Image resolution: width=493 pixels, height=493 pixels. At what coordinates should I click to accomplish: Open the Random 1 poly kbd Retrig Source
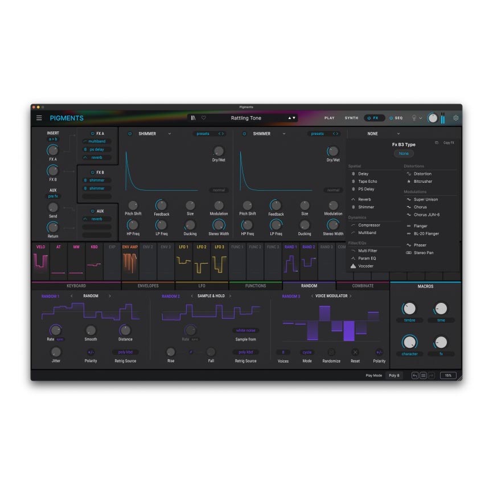coord(125,352)
